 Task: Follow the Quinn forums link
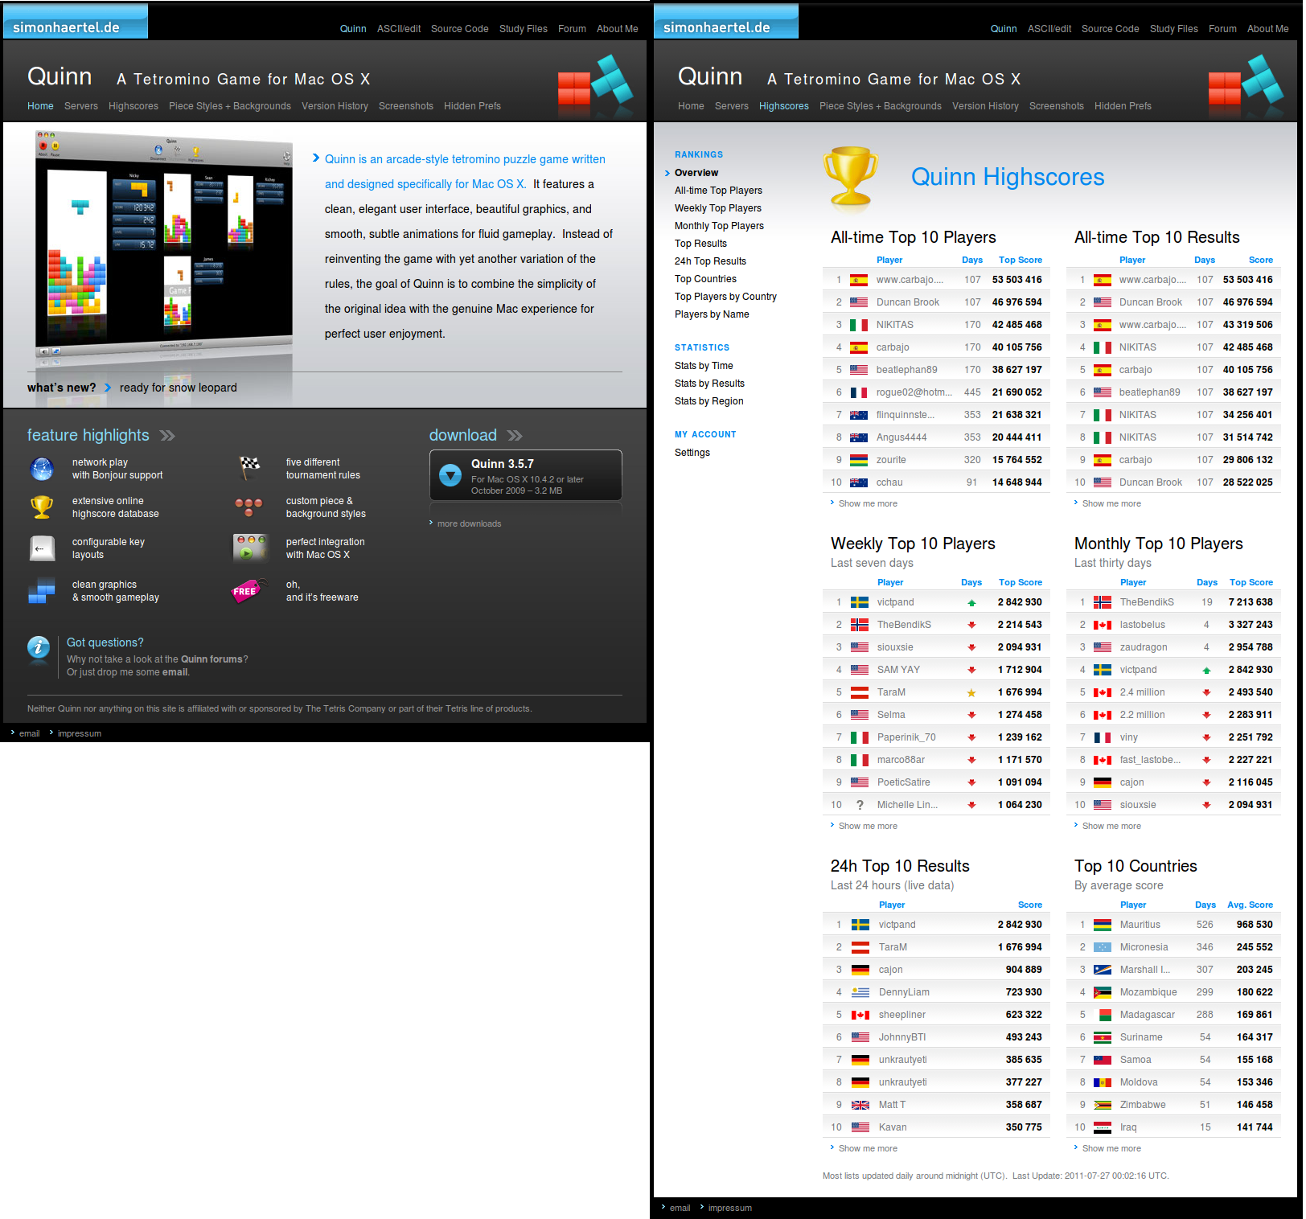tap(212, 659)
